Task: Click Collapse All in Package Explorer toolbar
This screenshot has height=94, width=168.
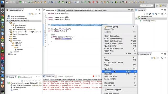Action: coord(30,14)
